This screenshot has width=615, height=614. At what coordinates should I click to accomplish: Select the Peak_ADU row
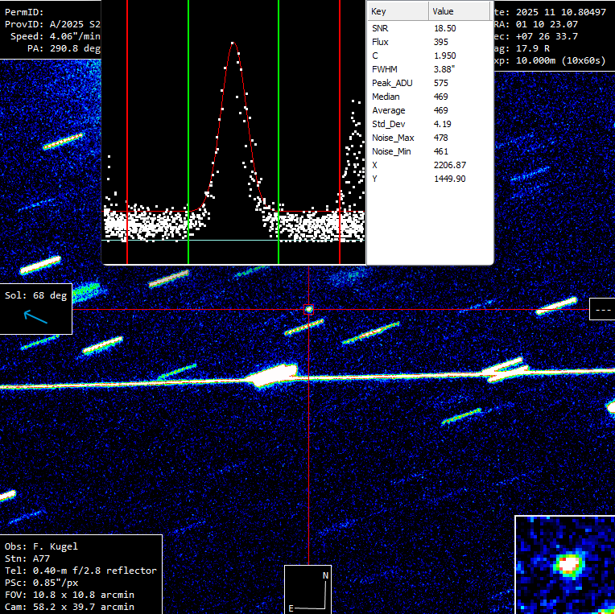428,83
